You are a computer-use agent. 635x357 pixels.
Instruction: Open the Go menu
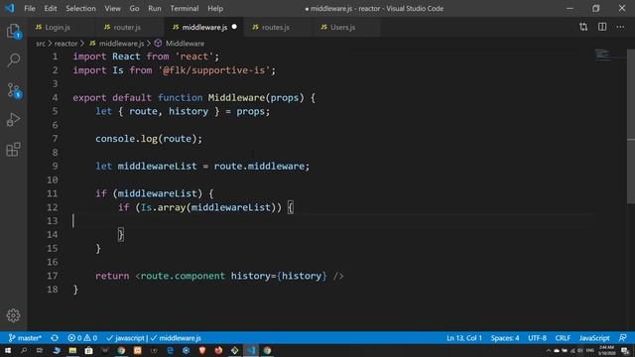point(134,8)
